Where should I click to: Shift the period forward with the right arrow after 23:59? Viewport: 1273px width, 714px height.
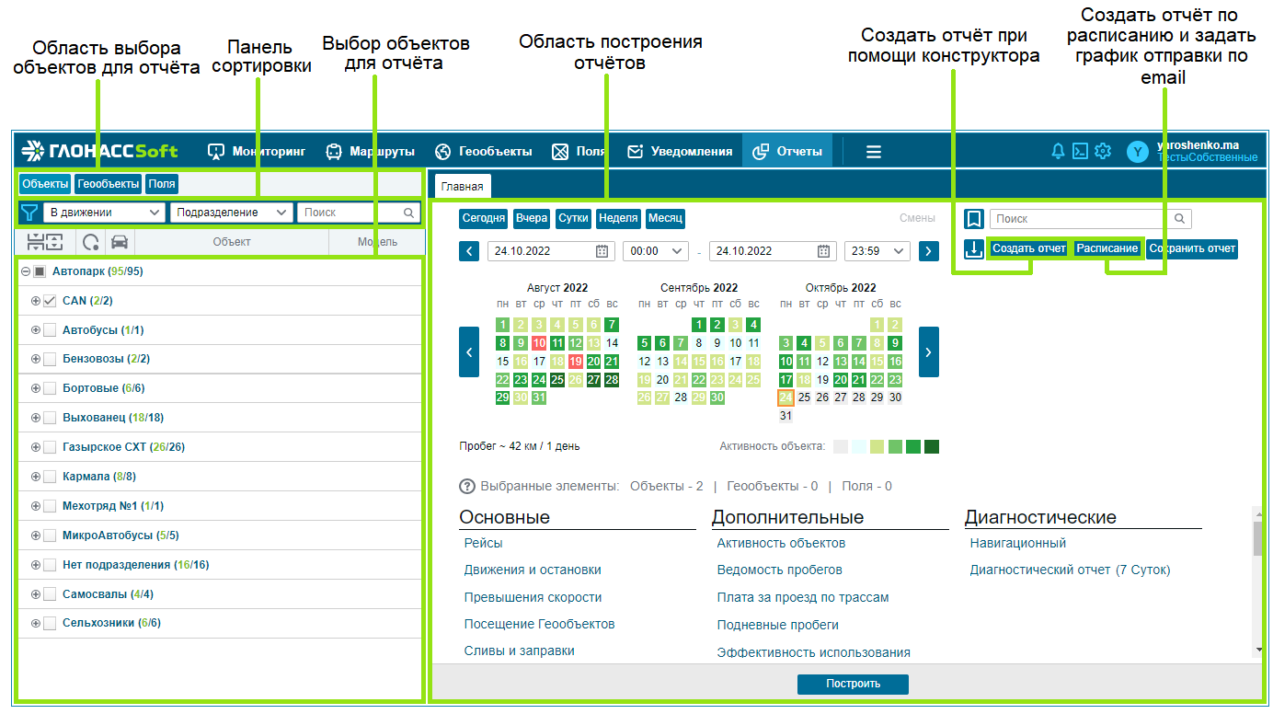(x=928, y=250)
